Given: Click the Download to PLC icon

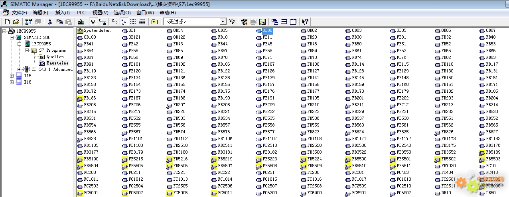Looking at the screenshot, I should click(81, 21).
